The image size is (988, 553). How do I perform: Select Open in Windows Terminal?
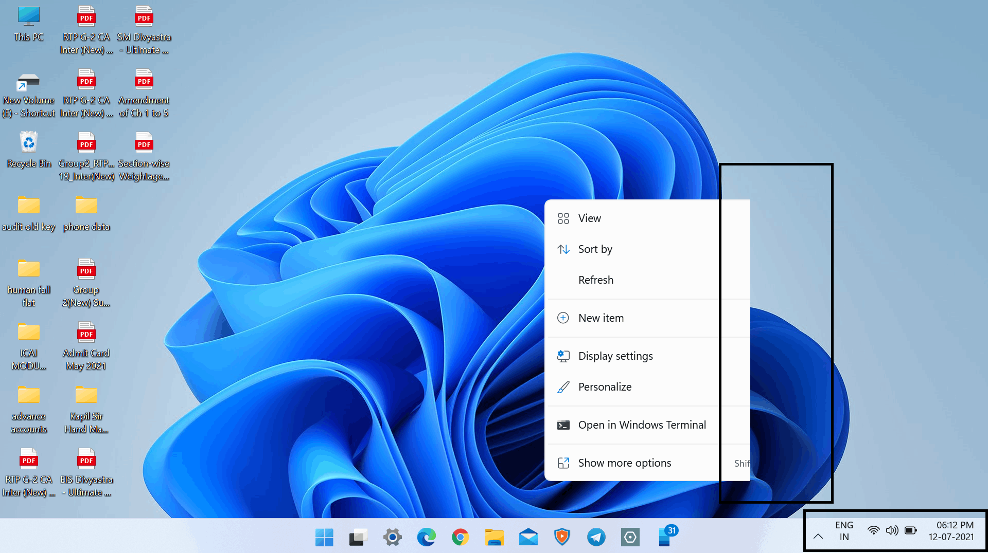tap(642, 425)
